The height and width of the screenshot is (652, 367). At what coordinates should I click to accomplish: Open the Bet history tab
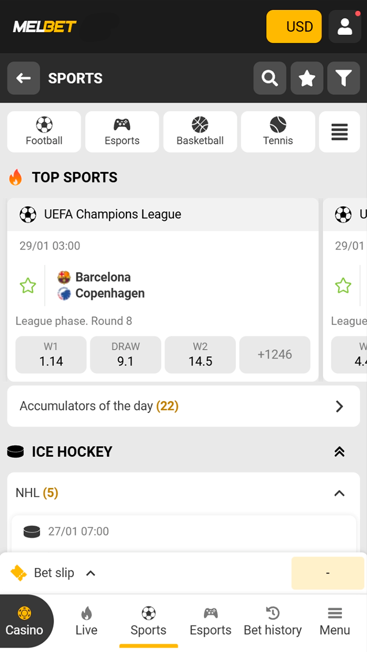pyautogui.click(x=273, y=621)
